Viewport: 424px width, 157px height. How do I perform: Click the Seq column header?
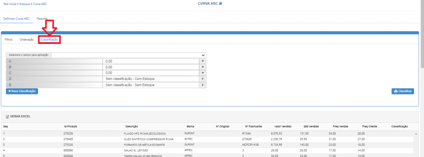click(5, 126)
